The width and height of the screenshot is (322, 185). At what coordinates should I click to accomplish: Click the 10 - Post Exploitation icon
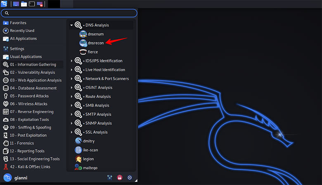5,135
